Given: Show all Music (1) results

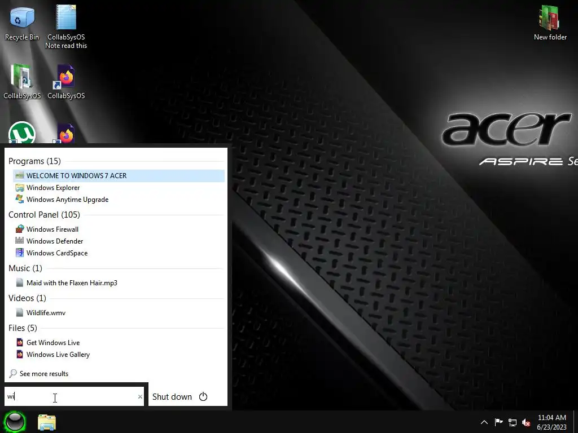Looking at the screenshot, I should pos(25,268).
